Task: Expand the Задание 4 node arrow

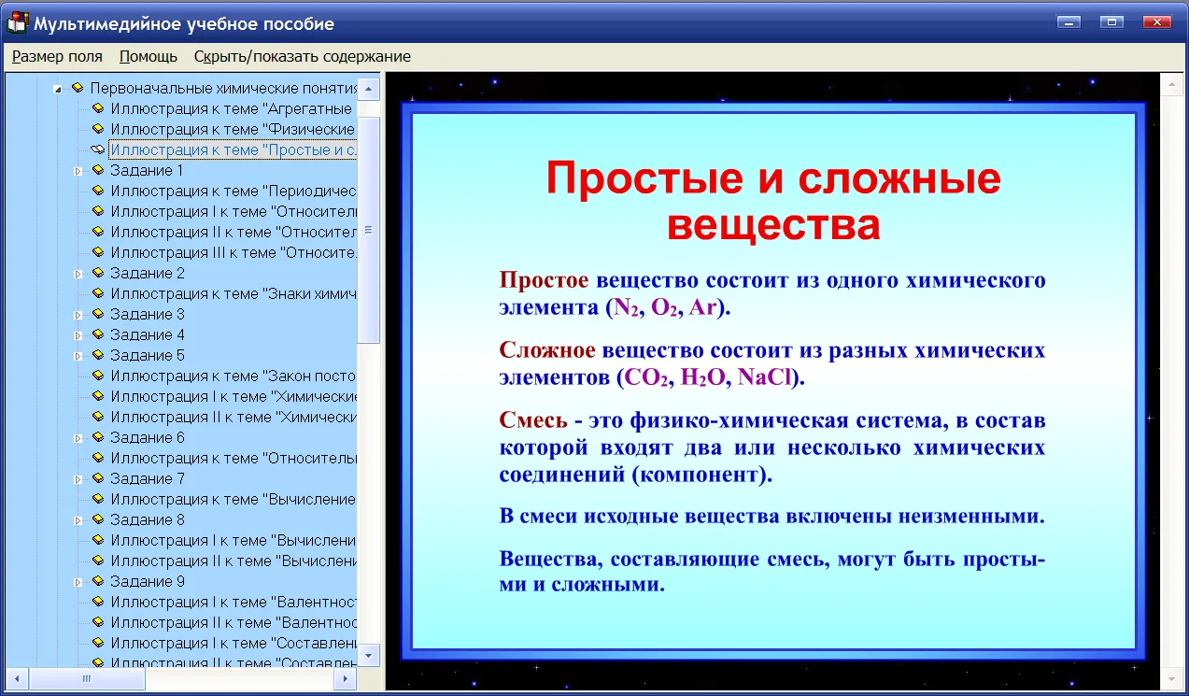Action: pyautogui.click(x=78, y=335)
